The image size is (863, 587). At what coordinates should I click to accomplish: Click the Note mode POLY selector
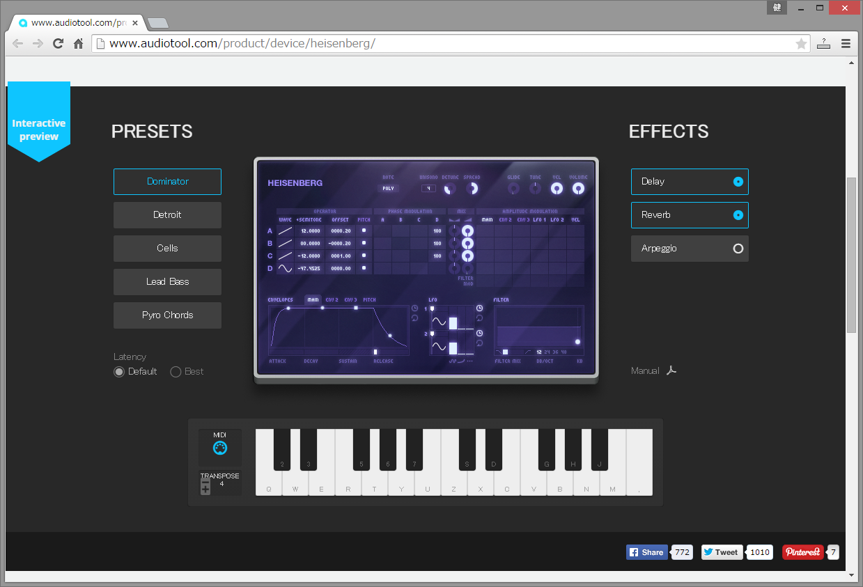[388, 188]
